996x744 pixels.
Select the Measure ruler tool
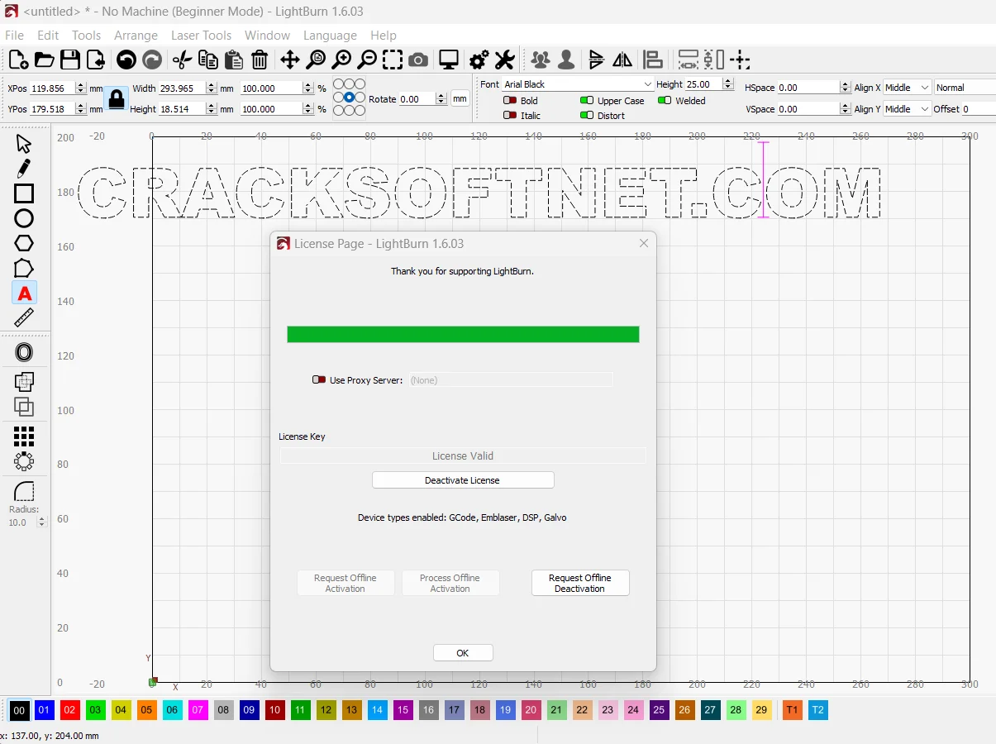(24, 318)
